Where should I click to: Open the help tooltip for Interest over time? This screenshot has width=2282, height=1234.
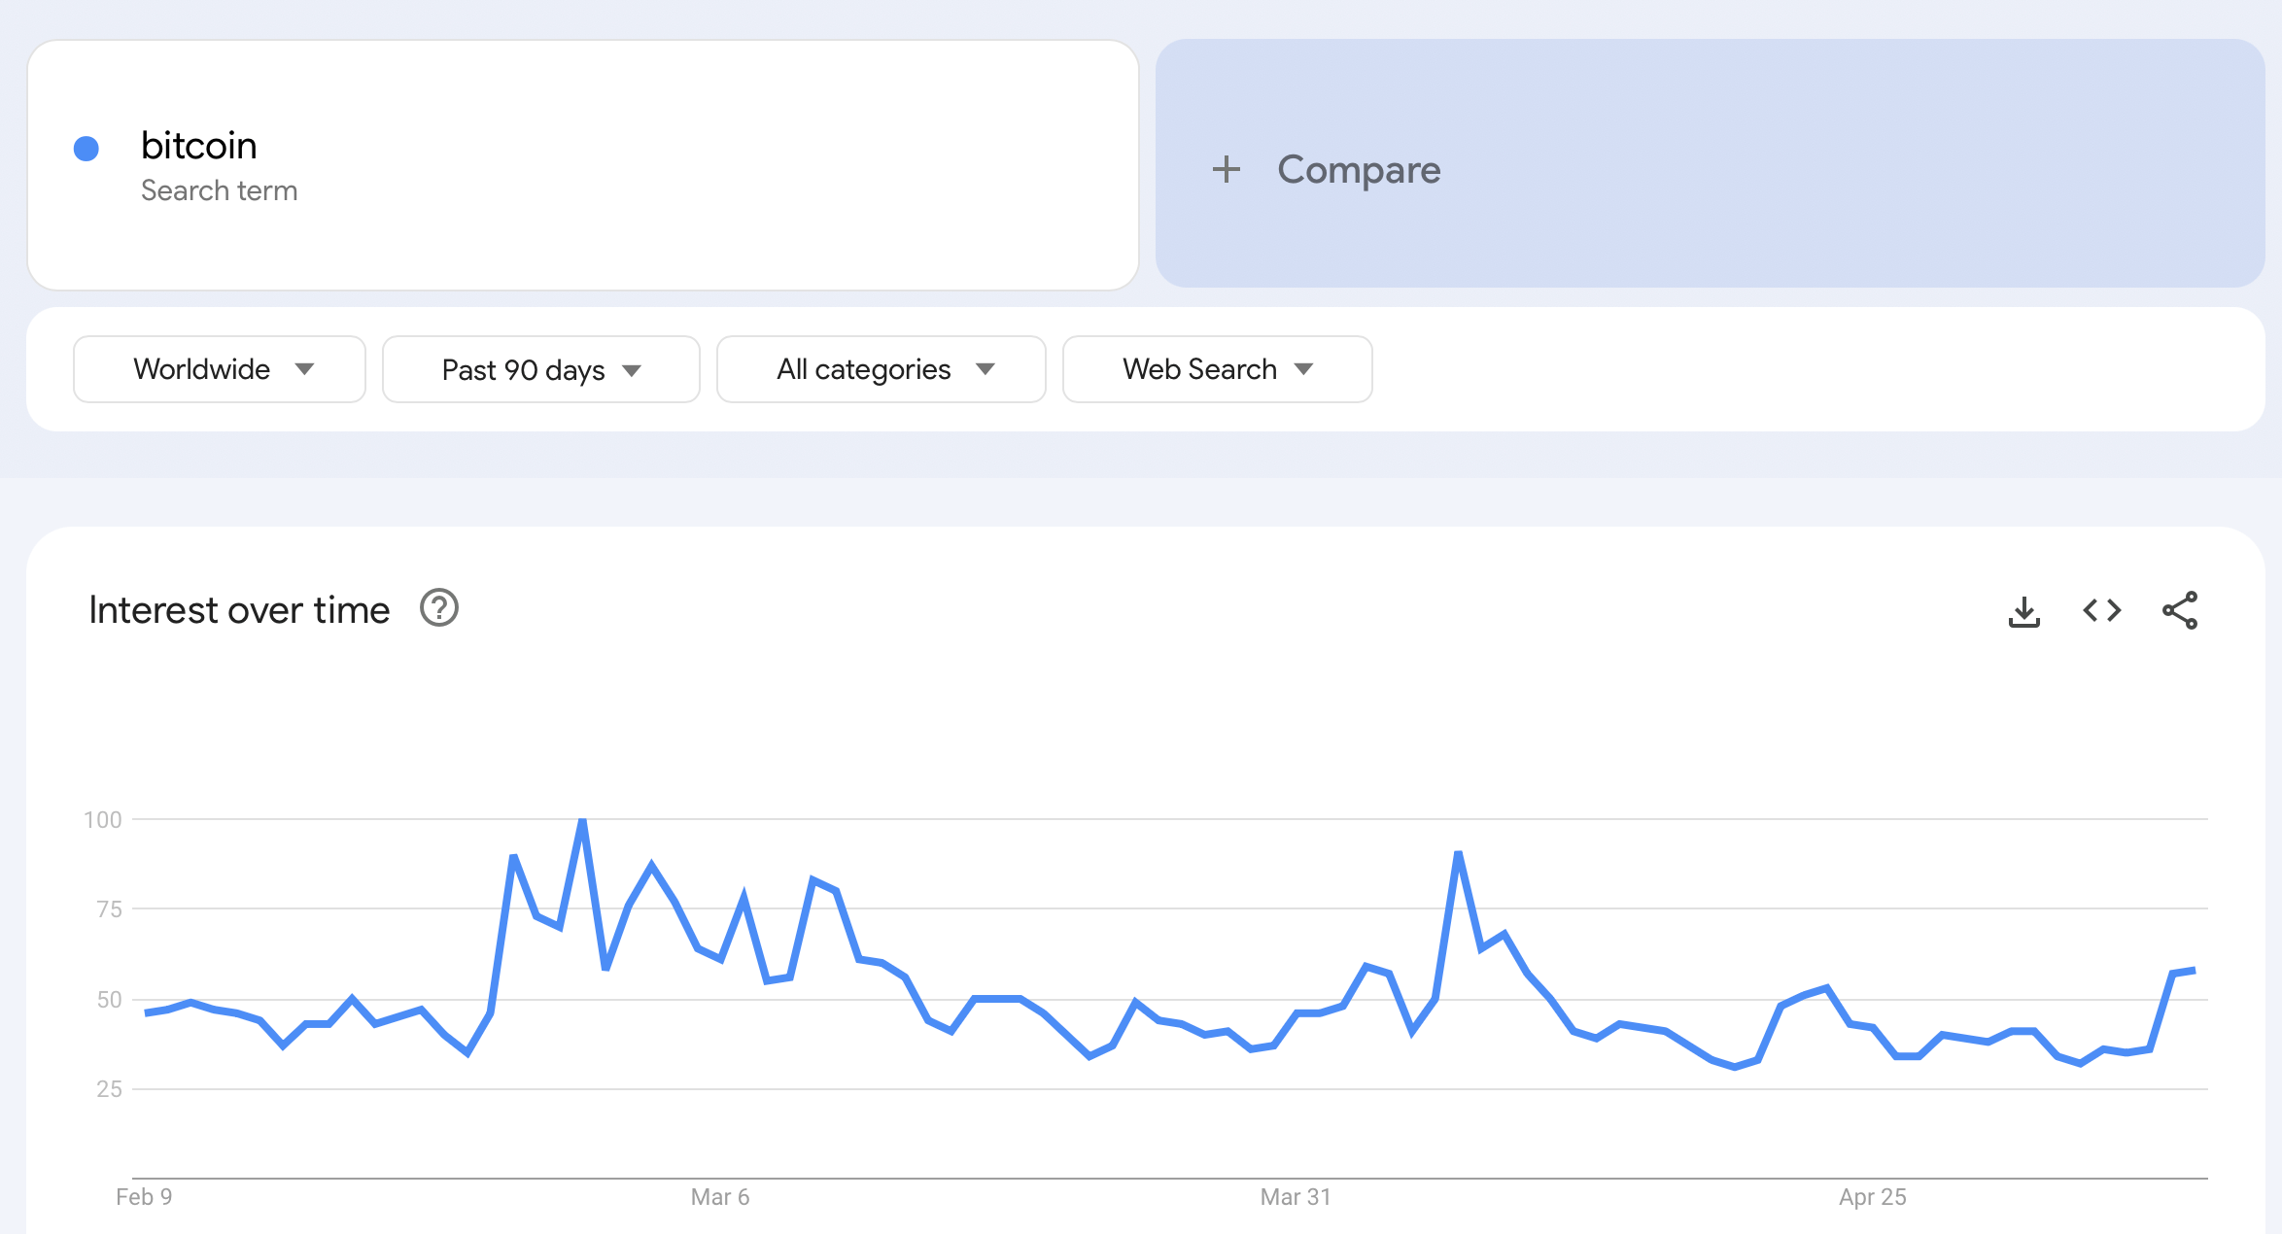(439, 609)
